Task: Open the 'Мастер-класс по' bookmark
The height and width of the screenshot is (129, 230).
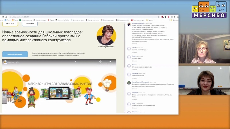Action: click(92, 20)
